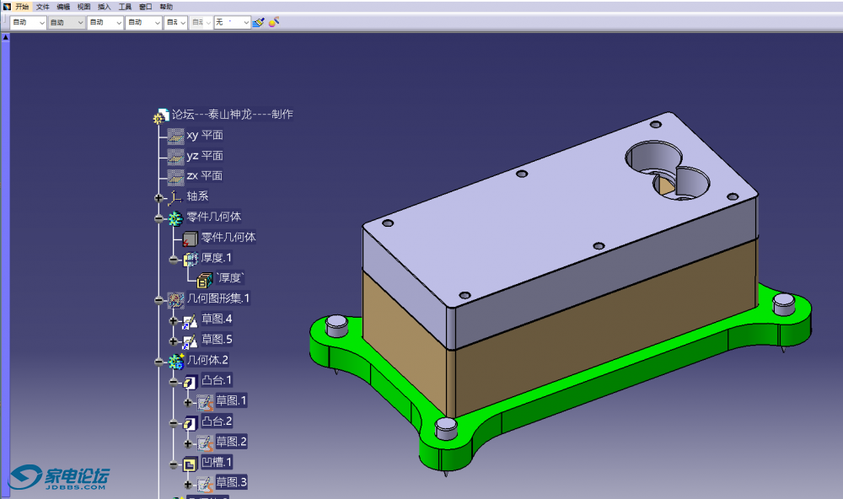The height and width of the screenshot is (499, 843).
Task: Select the xy 平面 plane icon
Action: coord(175,135)
